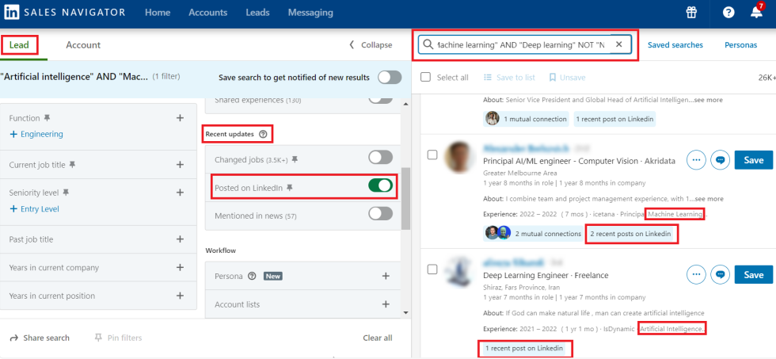776x359 pixels.
Task: Expand About text for Akridata lead via see more
Action: click(x=708, y=199)
